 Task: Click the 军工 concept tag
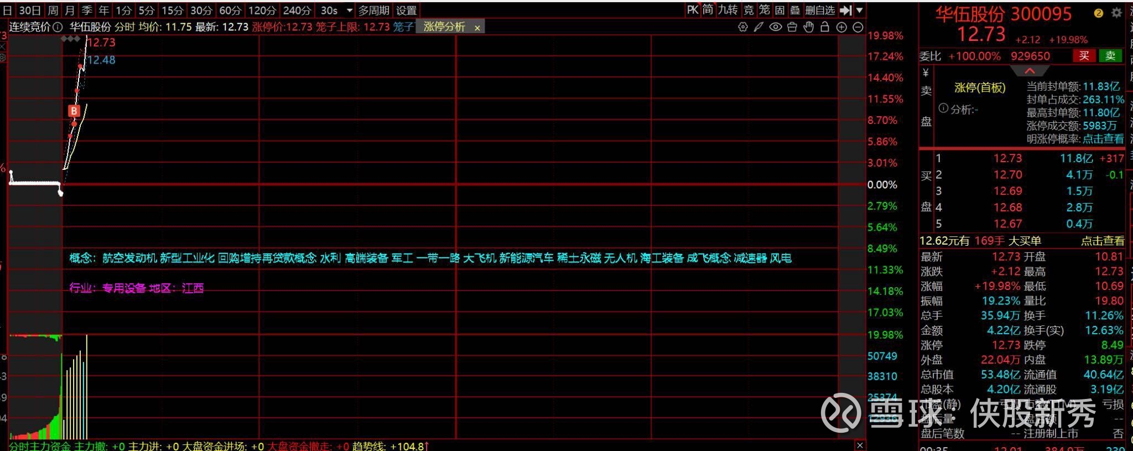pos(402,258)
